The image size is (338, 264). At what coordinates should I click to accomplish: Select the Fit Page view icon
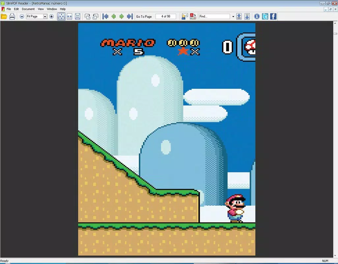click(x=61, y=16)
